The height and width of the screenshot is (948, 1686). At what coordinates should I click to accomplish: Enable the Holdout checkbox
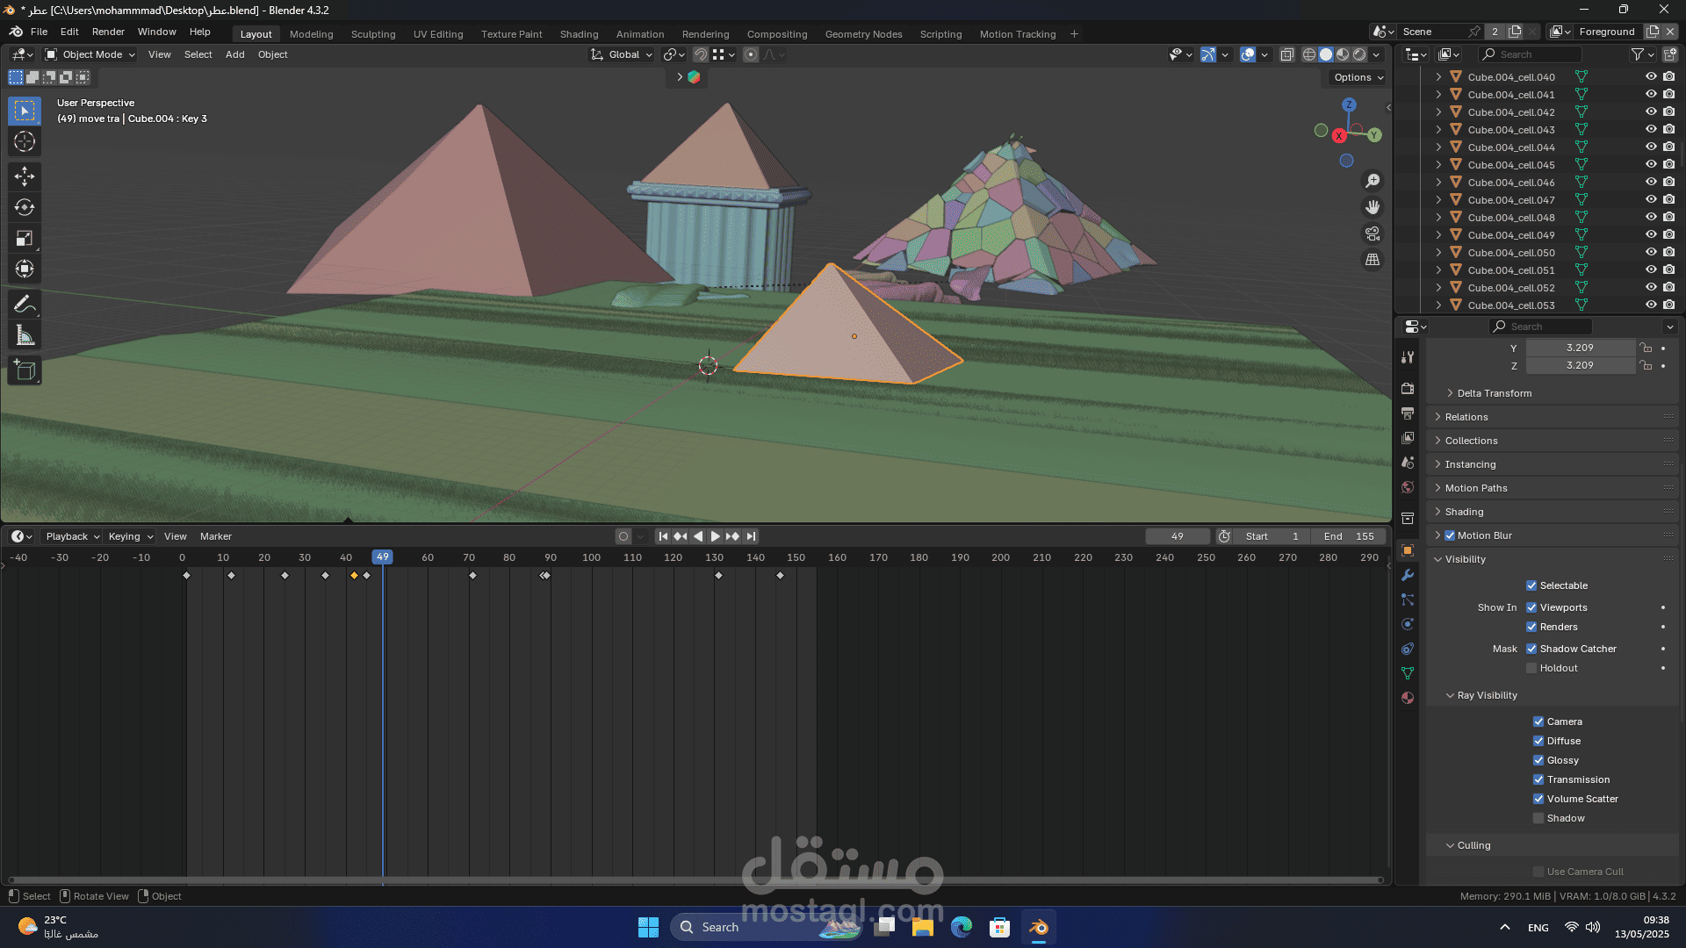click(x=1531, y=668)
